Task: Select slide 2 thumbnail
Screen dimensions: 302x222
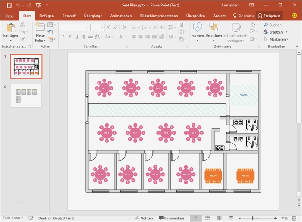Action: click(26, 95)
